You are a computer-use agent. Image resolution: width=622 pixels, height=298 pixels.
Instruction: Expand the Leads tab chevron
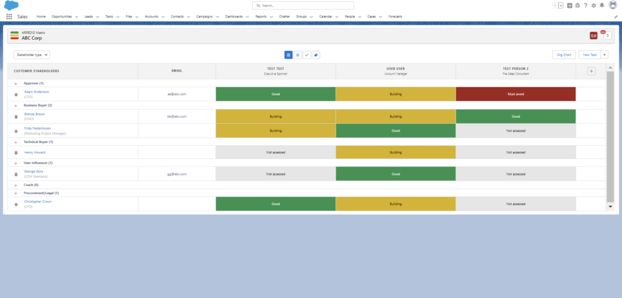pos(97,16)
